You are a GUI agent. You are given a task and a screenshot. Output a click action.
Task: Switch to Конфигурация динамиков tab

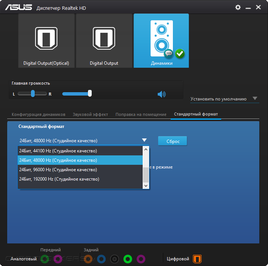tap(39, 114)
